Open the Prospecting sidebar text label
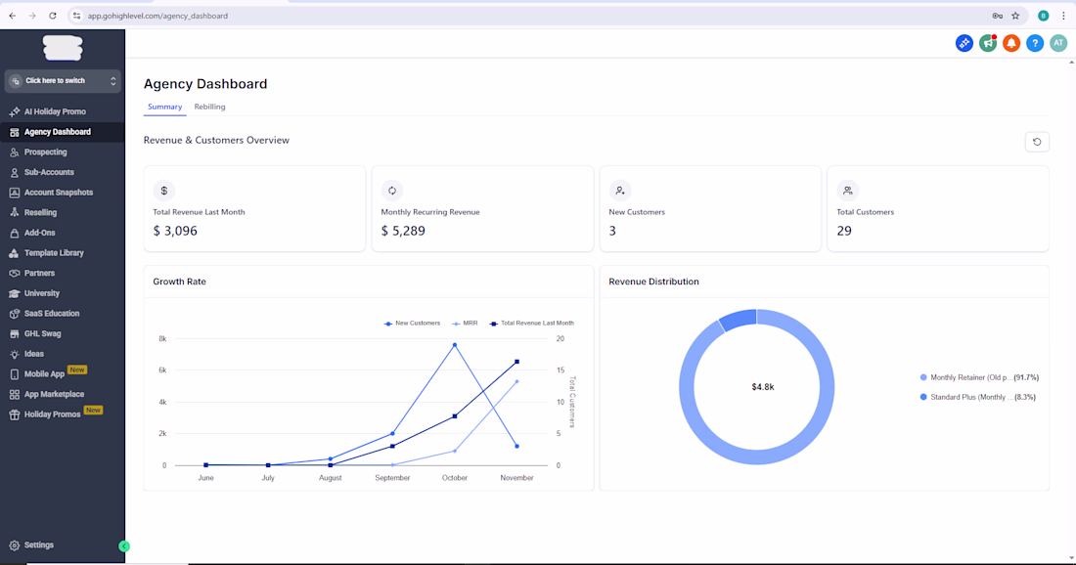This screenshot has height=565, width=1076. tap(45, 152)
